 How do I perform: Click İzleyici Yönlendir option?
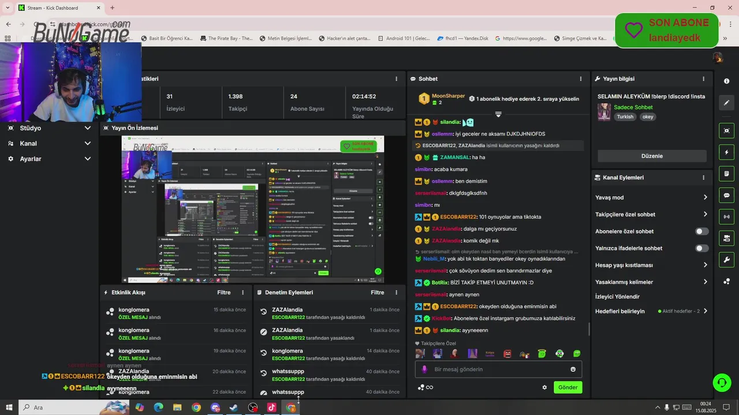click(617, 297)
